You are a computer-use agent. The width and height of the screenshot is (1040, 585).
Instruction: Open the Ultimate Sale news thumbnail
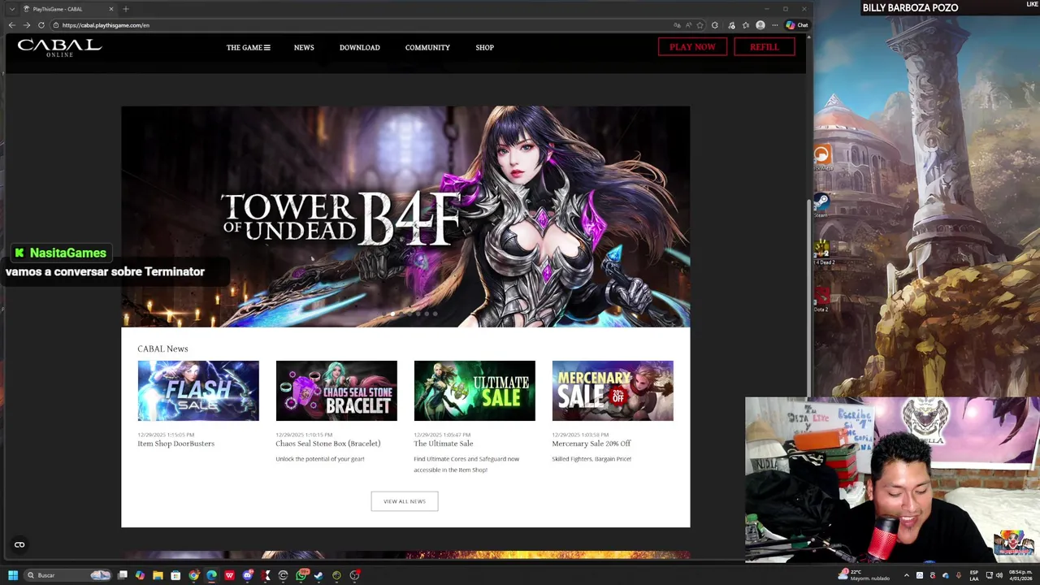click(x=474, y=391)
